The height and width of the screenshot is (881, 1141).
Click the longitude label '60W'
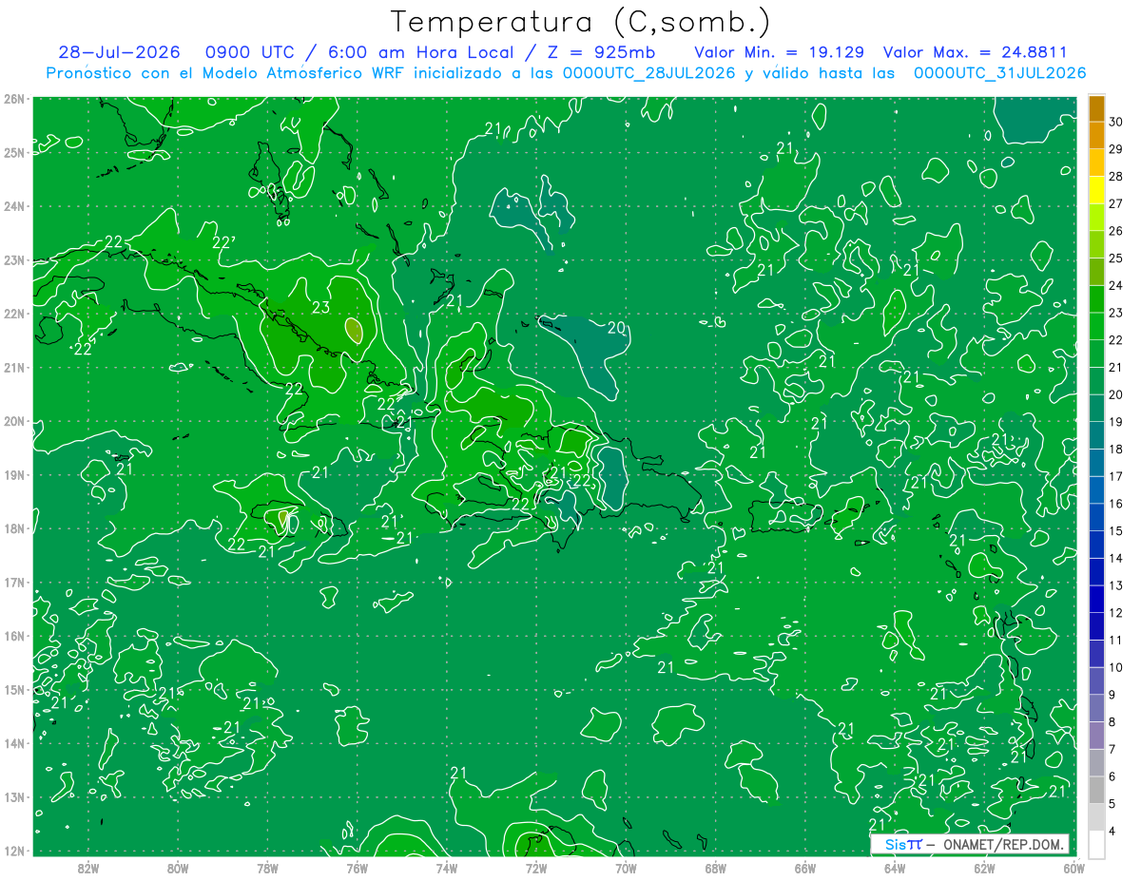[1073, 868]
